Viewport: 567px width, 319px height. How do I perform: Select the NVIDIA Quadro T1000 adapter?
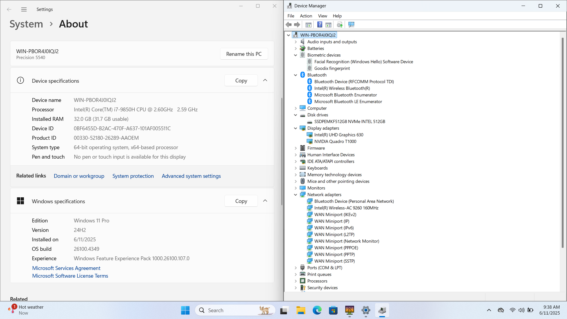335,141
